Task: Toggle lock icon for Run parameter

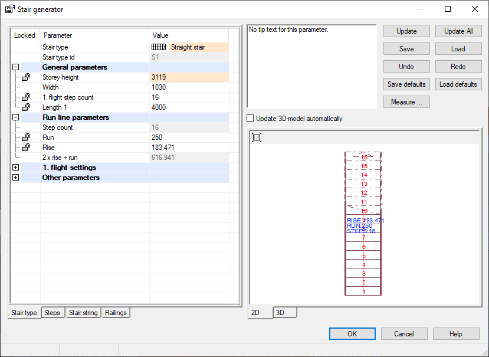Action: pos(26,137)
